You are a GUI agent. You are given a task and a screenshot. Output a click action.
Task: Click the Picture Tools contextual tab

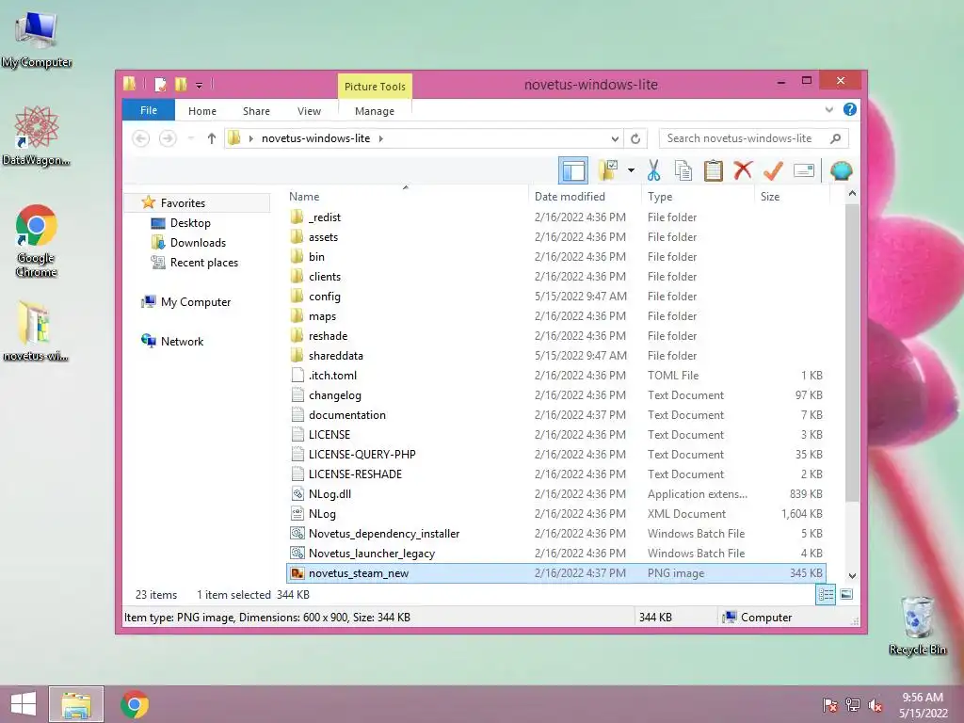coord(375,86)
